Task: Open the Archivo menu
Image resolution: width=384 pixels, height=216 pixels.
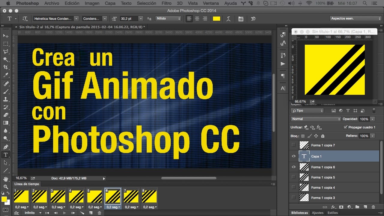Action: point(52,3)
